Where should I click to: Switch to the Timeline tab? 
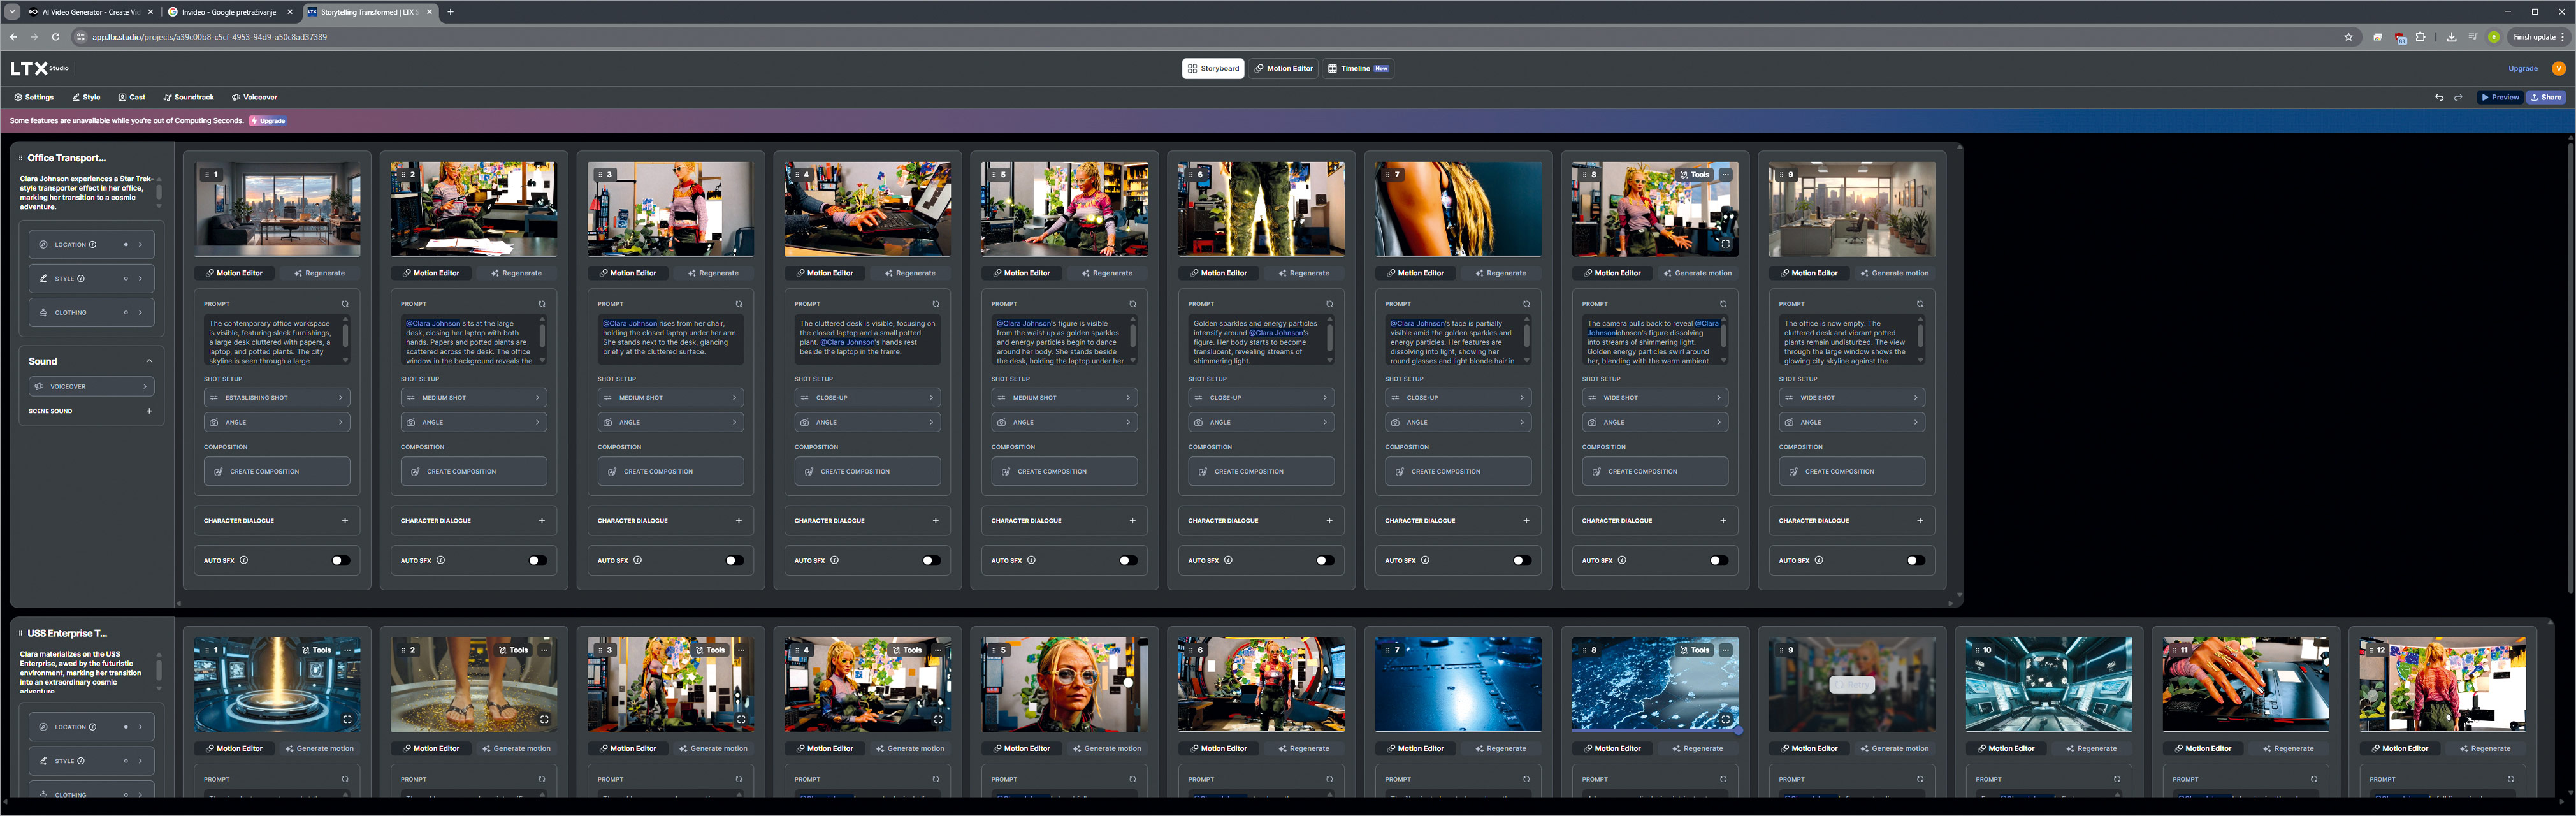pyautogui.click(x=1358, y=69)
